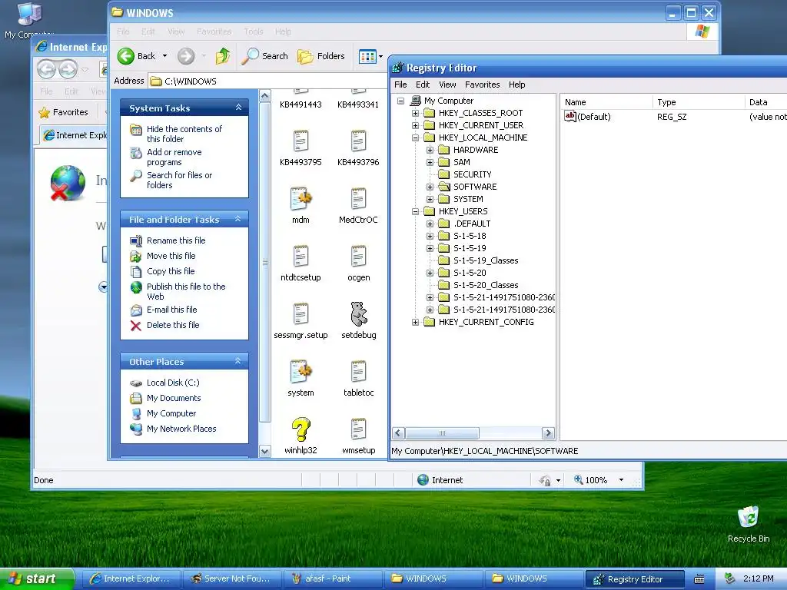787x590 pixels.
Task: Expand the HARDWARE registry key
Action: 430,150
